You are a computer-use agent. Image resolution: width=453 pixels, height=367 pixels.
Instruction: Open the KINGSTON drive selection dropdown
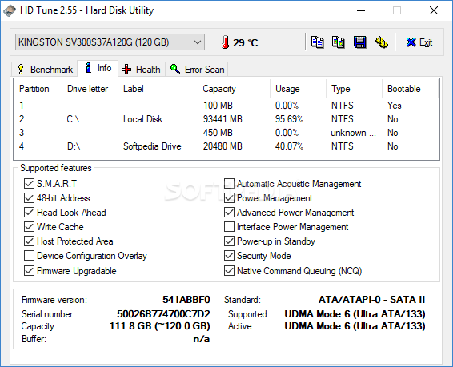point(110,42)
